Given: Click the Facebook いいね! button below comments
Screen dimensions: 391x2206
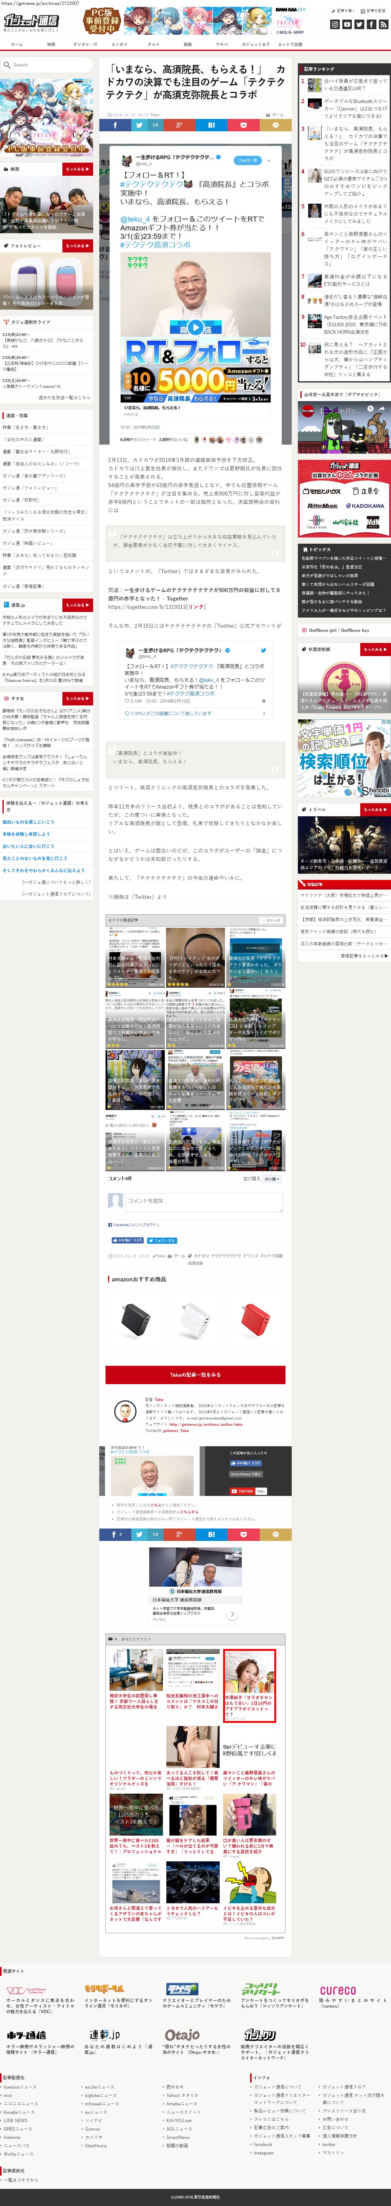Looking at the screenshot, I should 128,1240.
